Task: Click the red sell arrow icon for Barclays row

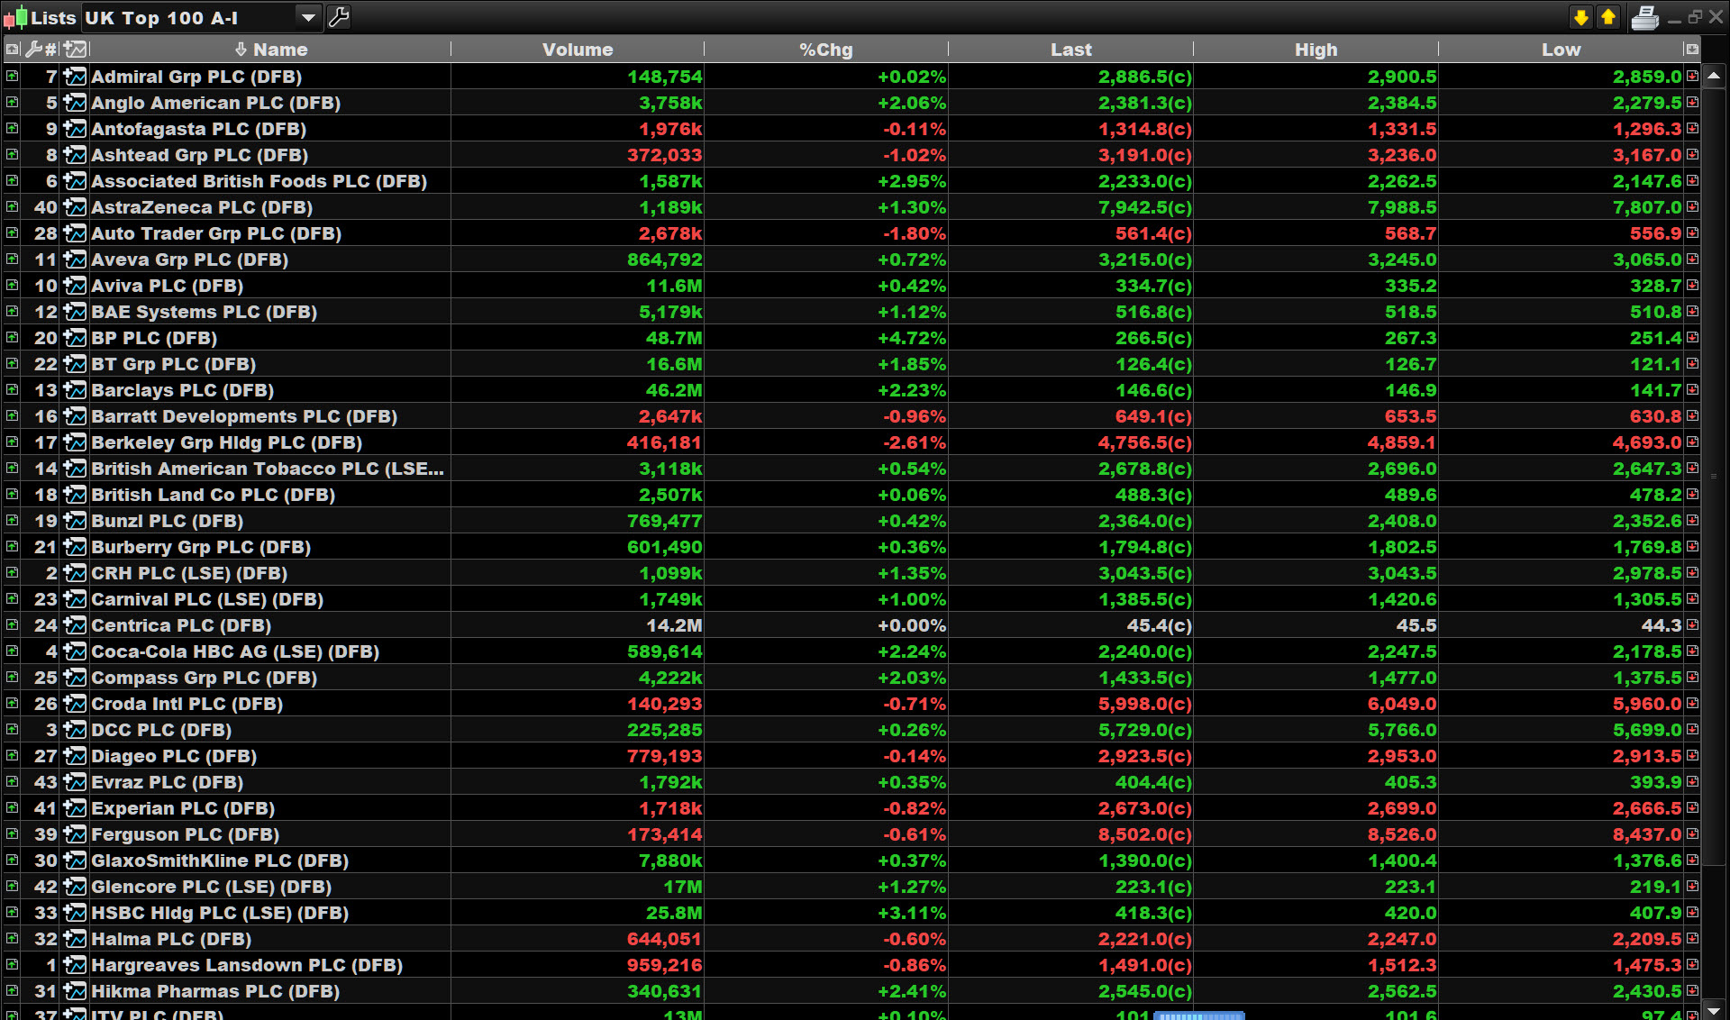Action: click(1693, 390)
